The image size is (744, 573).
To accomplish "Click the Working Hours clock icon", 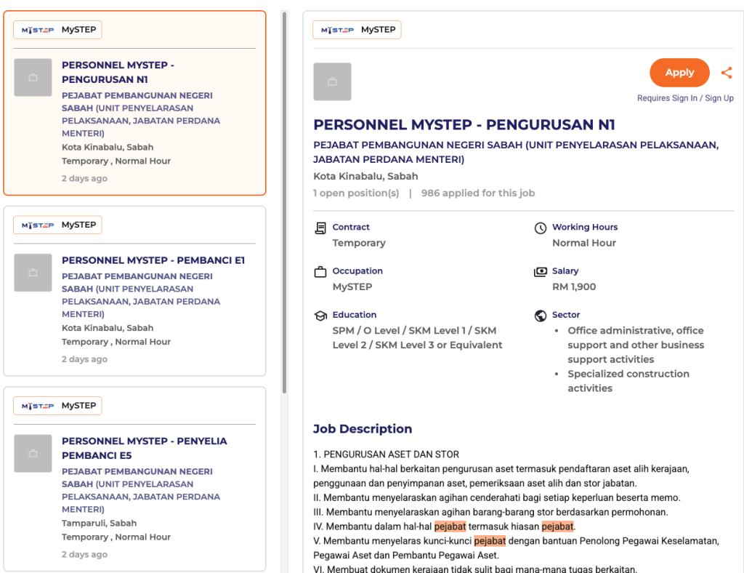I will (540, 228).
